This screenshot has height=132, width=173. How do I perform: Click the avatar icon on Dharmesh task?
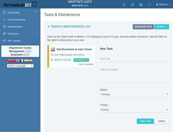tap(53, 49)
